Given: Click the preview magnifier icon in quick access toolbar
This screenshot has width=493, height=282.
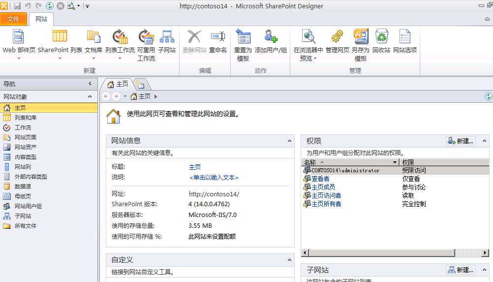Looking at the screenshot, I should coord(71,5).
